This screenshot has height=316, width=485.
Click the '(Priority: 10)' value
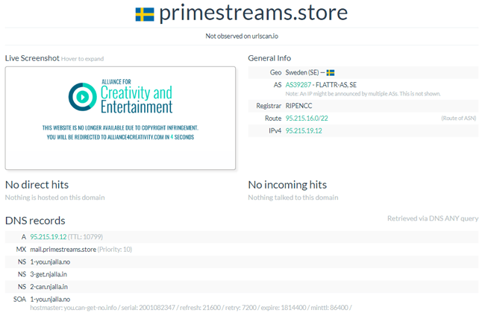coord(115,249)
